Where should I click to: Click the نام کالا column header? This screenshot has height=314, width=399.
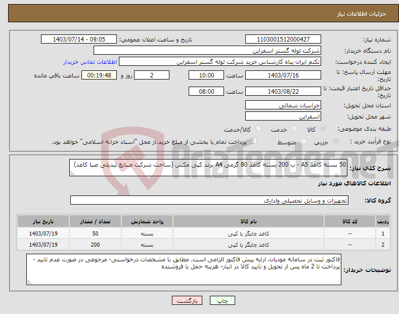[248, 221]
